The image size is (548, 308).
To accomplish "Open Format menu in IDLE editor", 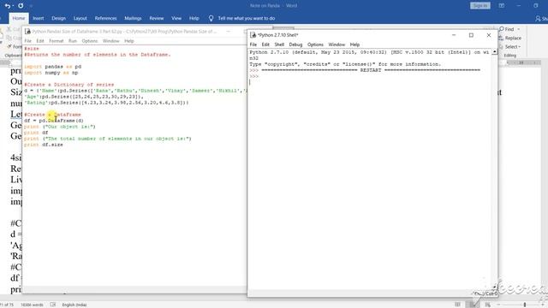I will [x=56, y=41].
